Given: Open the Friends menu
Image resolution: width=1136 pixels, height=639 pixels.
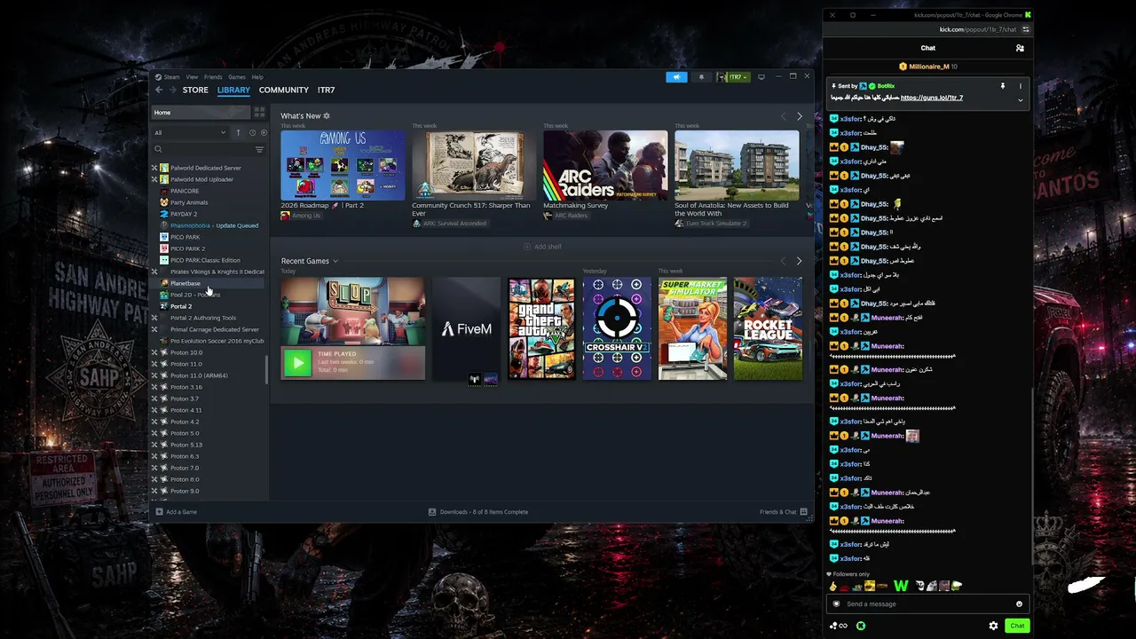Looking at the screenshot, I should click(x=213, y=77).
